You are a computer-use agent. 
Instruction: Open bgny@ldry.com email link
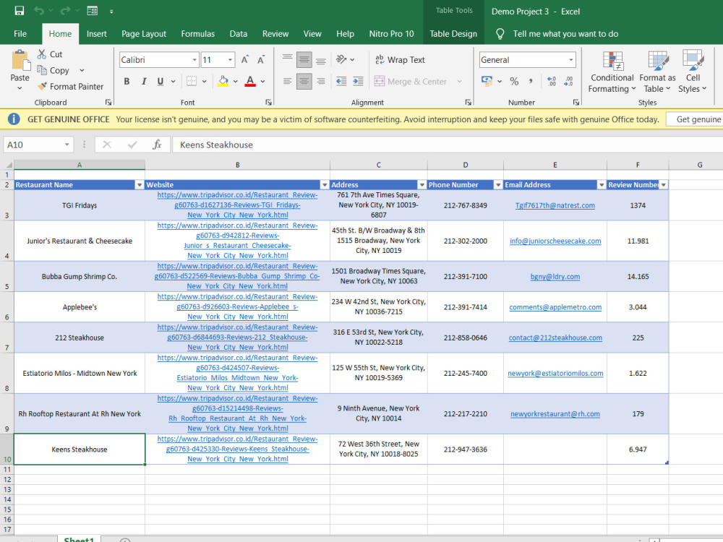[555, 277]
